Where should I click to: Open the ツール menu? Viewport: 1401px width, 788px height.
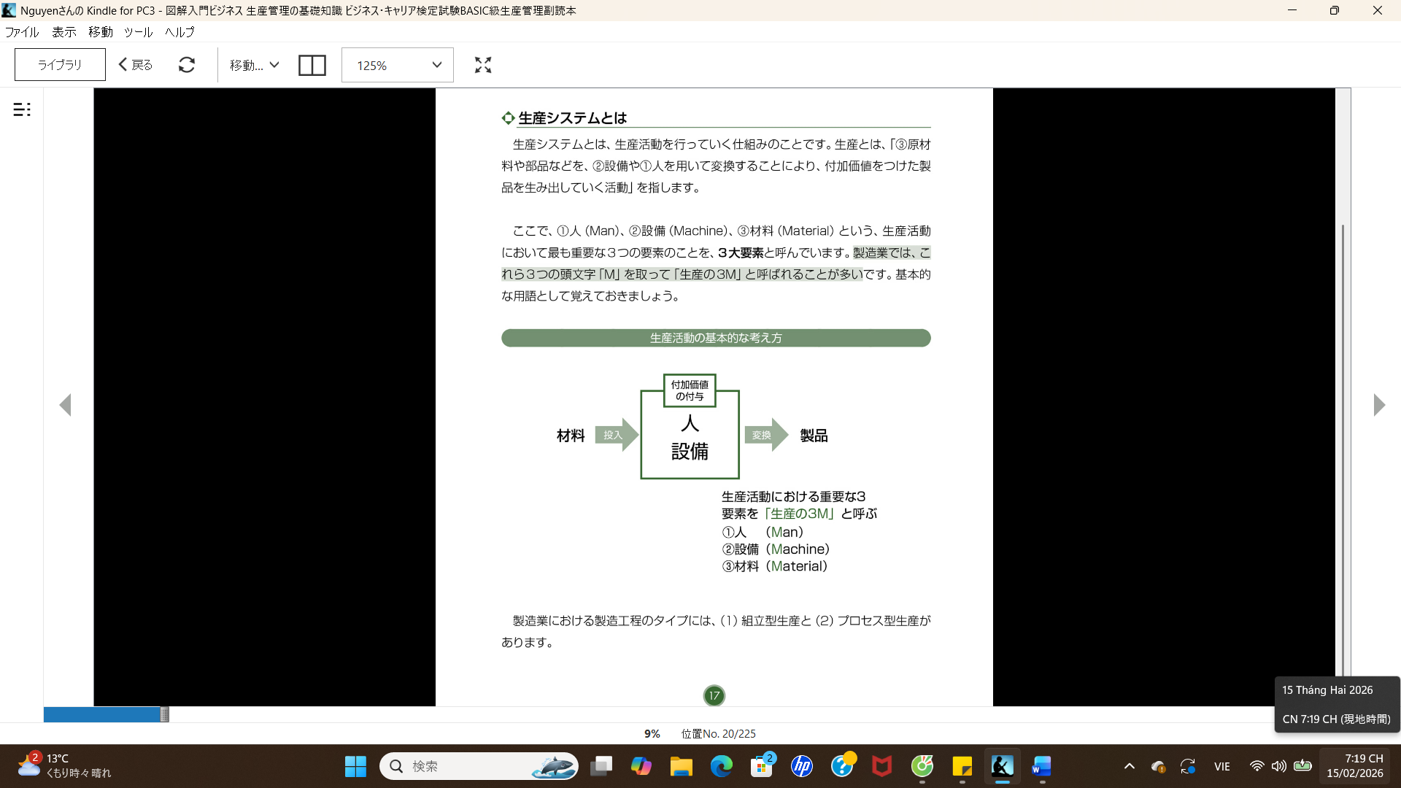tap(138, 32)
